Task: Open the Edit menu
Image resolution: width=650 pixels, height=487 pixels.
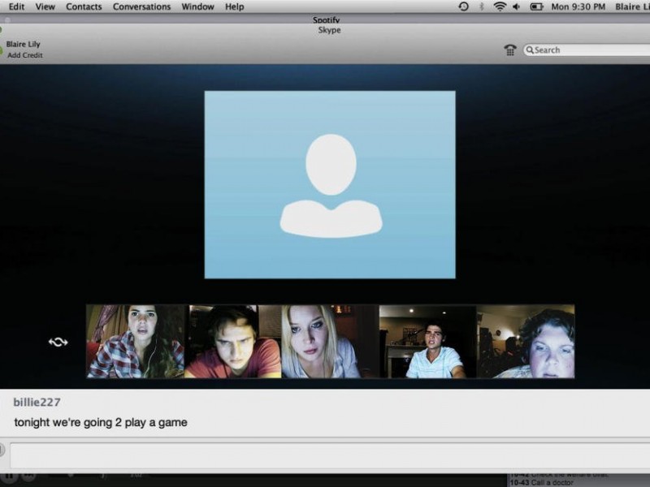Action: (16, 6)
